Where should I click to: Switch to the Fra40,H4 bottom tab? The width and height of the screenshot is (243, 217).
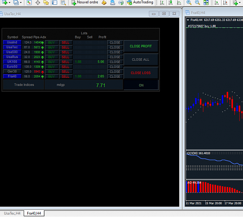(x=34, y=213)
